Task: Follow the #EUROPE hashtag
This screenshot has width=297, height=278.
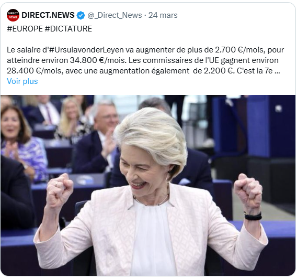Action: (x=25, y=29)
